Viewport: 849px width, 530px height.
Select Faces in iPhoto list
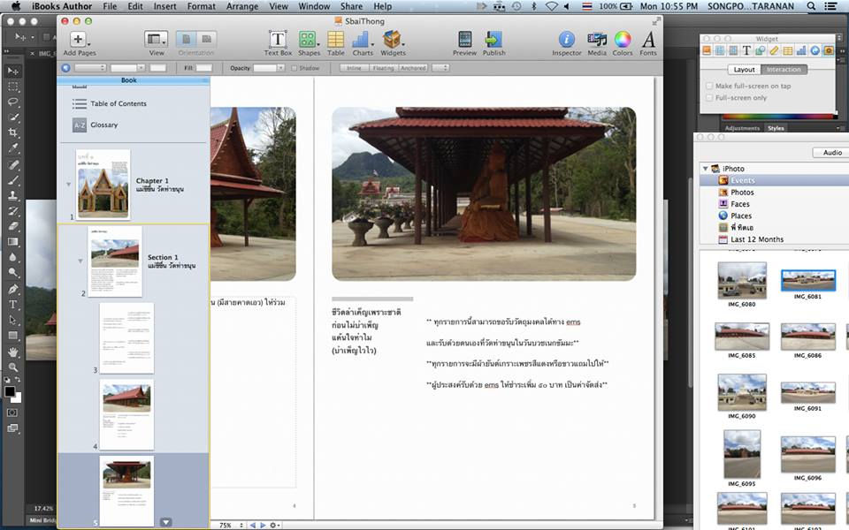point(739,204)
